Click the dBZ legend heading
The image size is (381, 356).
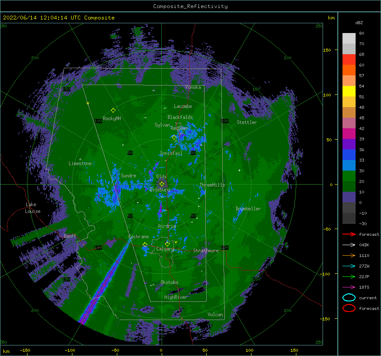click(359, 23)
